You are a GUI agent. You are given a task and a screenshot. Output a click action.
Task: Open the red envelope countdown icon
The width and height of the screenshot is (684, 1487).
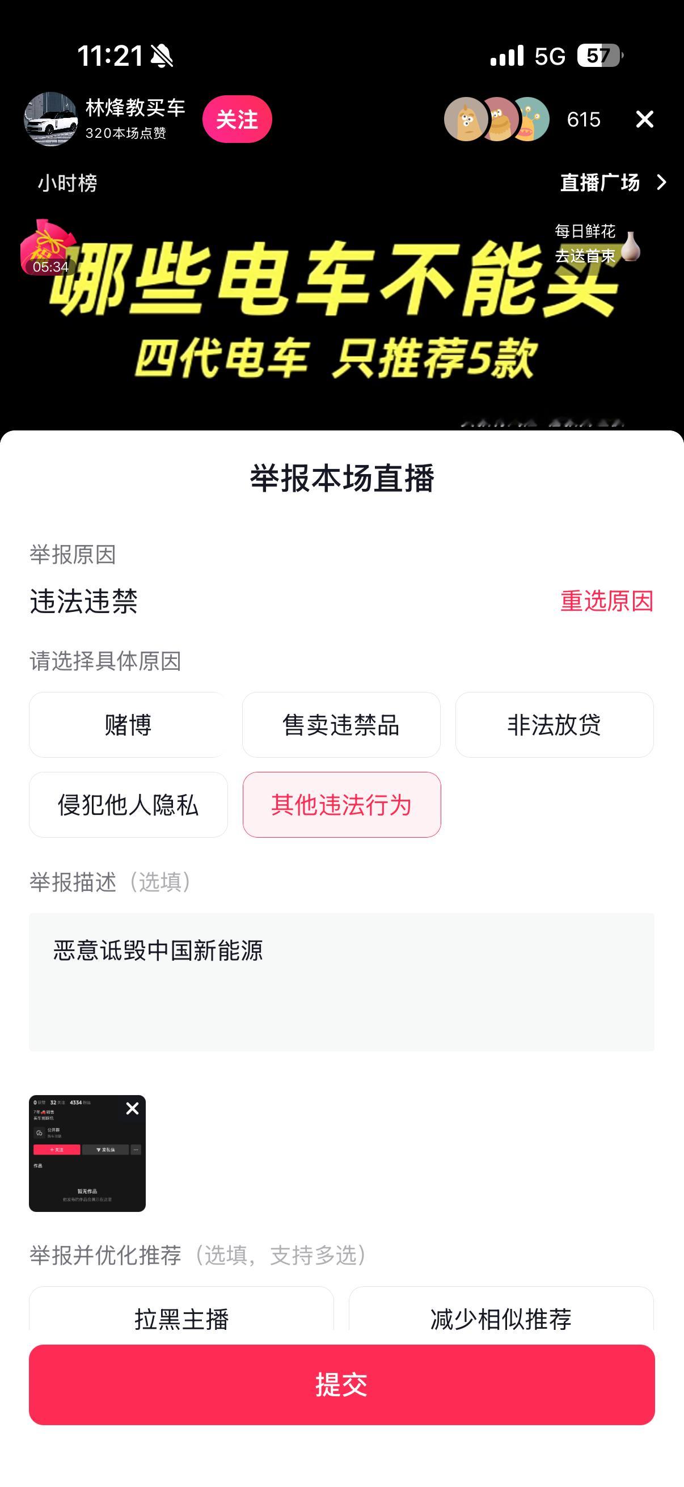click(48, 248)
